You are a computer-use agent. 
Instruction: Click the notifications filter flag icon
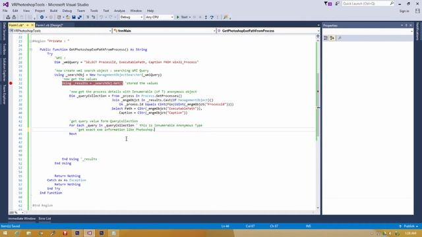(x=328, y=4)
